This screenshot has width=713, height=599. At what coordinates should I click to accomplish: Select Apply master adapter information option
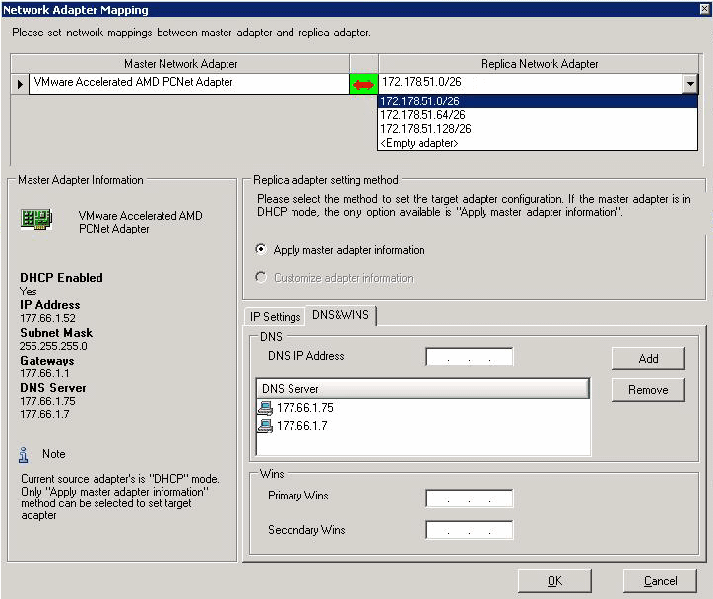pyautogui.click(x=261, y=250)
